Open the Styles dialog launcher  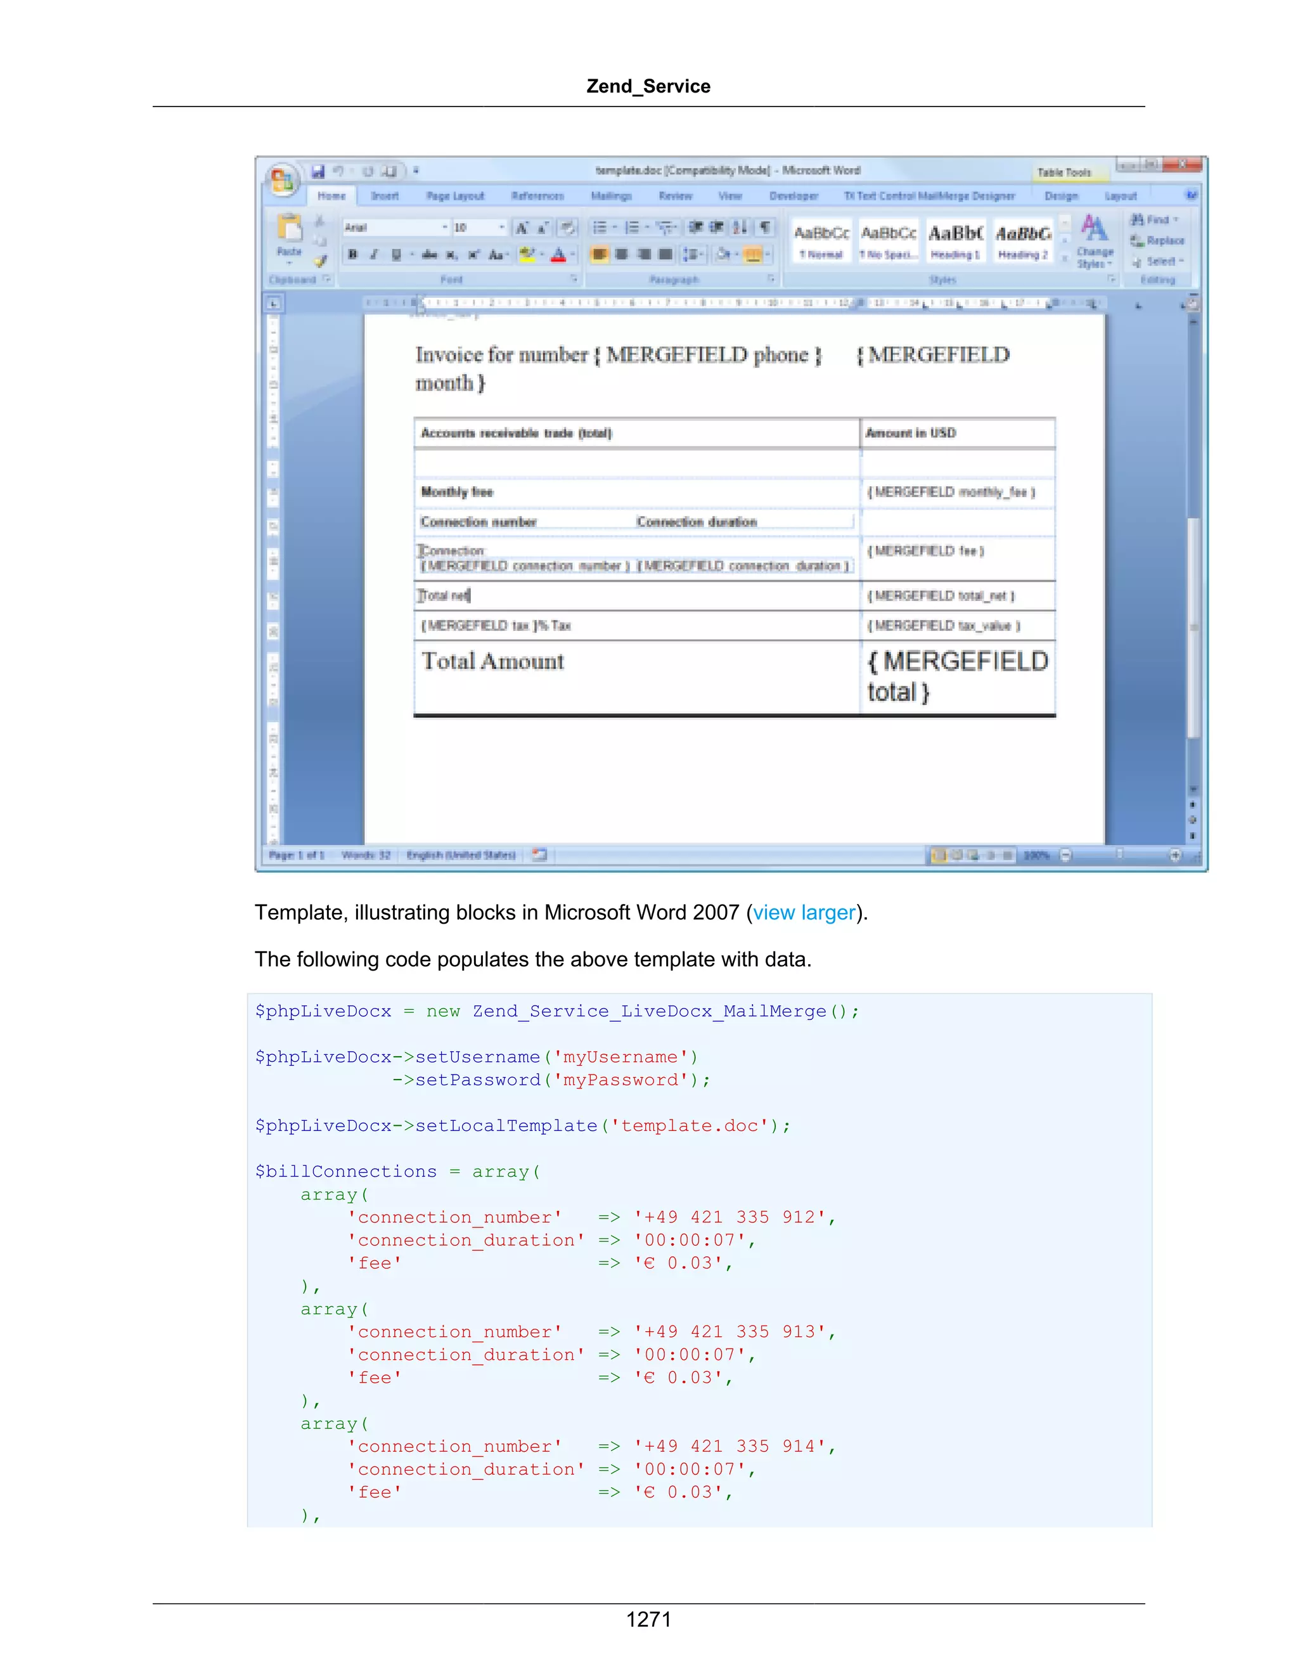[x=1111, y=279]
